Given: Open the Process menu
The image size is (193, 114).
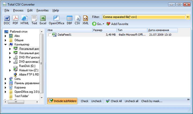Looking at the screenshot, I should coord(18,10).
